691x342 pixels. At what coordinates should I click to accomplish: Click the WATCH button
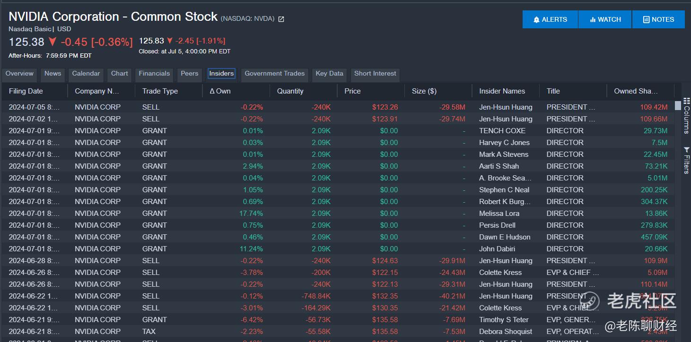[605, 19]
